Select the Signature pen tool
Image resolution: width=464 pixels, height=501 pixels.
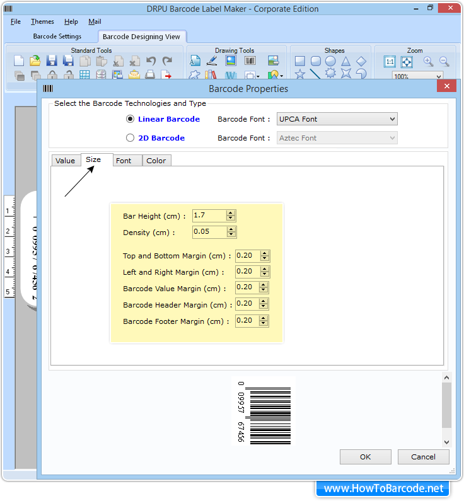coord(212,60)
